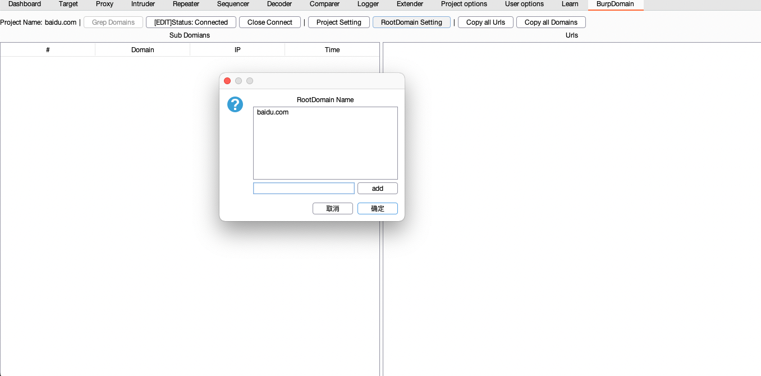761x376 pixels.
Task: Sort by the Domain column header
Action: coord(143,50)
